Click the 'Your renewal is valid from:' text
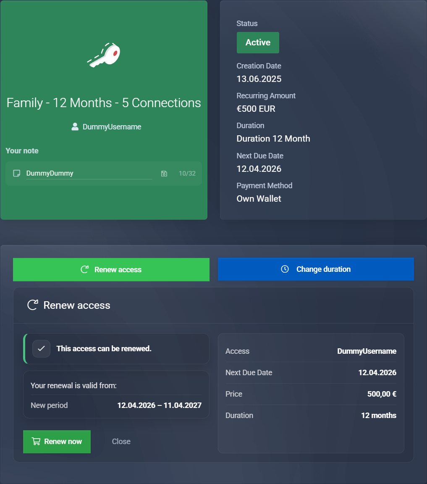The height and width of the screenshot is (484, 427). click(x=73, y=386)
